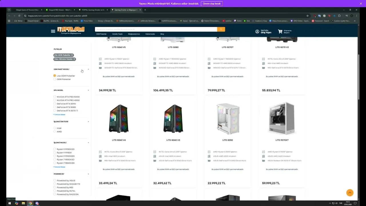
Task: Switch to the ITOPYA Gaming Ürünler tab
Action: pos(93,10)
